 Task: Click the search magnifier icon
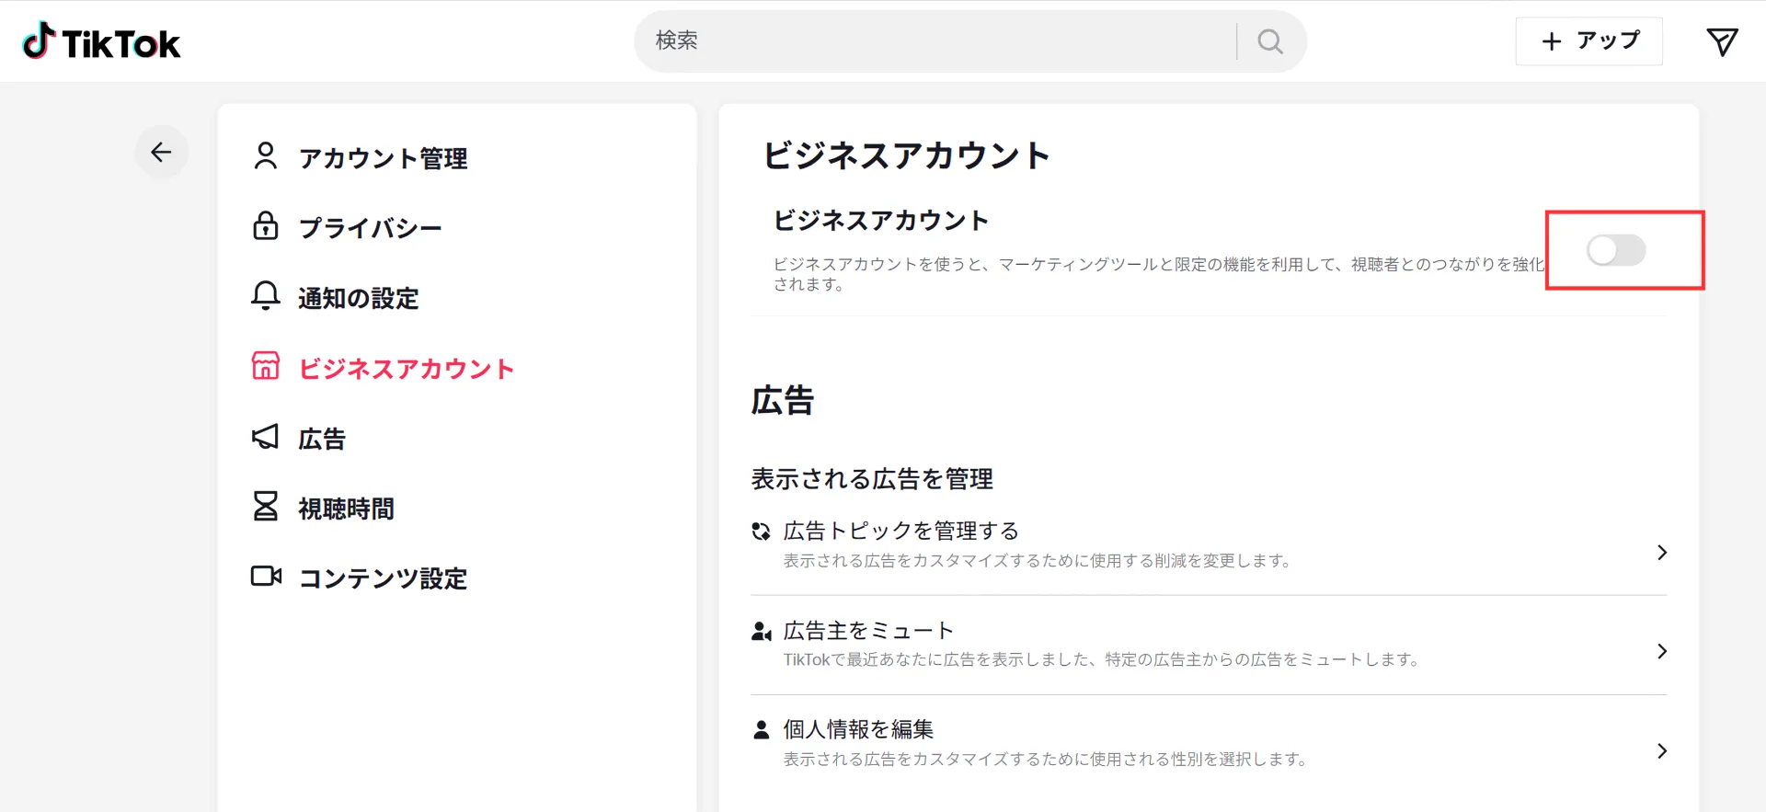(x=1270, y=41)
